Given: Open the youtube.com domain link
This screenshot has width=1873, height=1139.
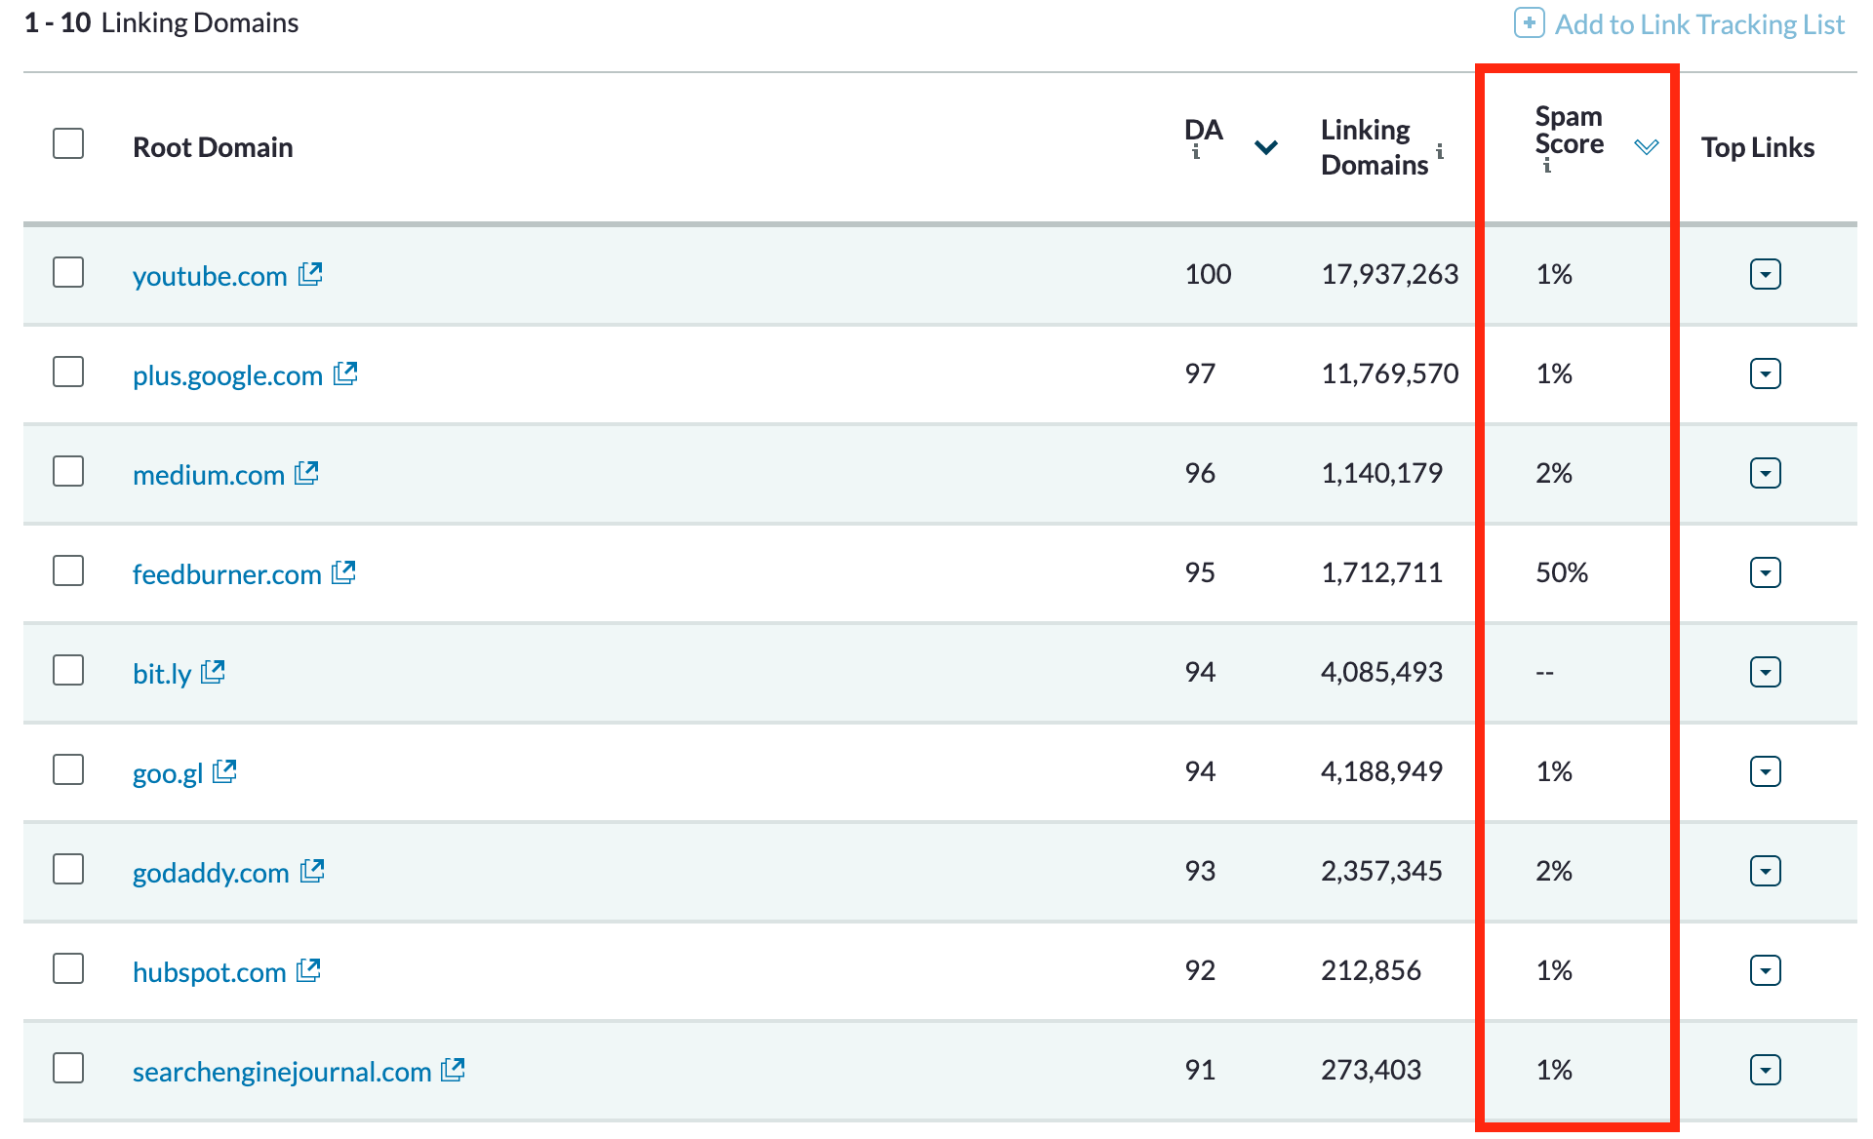Looking at the screenshot, I should tap(210, 276).
